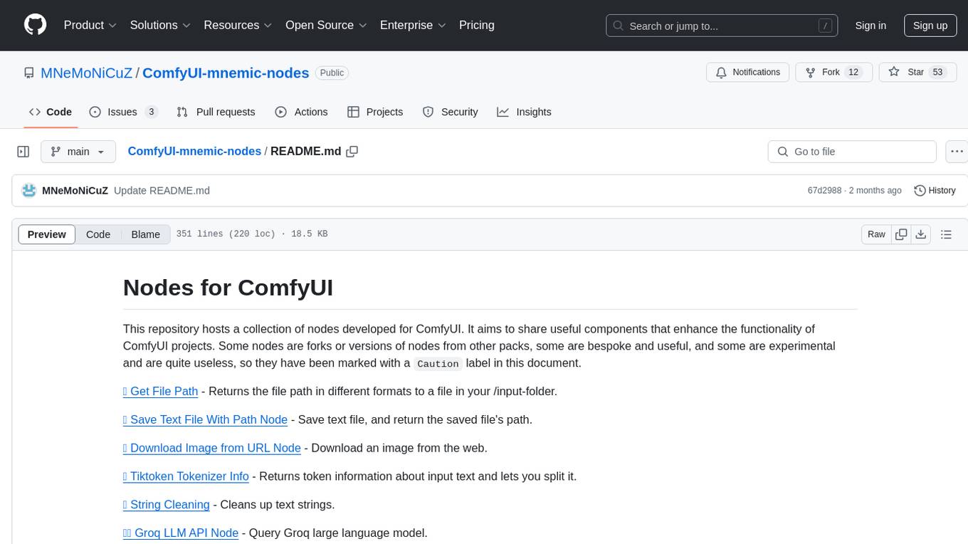This screenshot has width=968, height=544.
Task: Expand the Resources menu
Action: (x=238, y=25)
